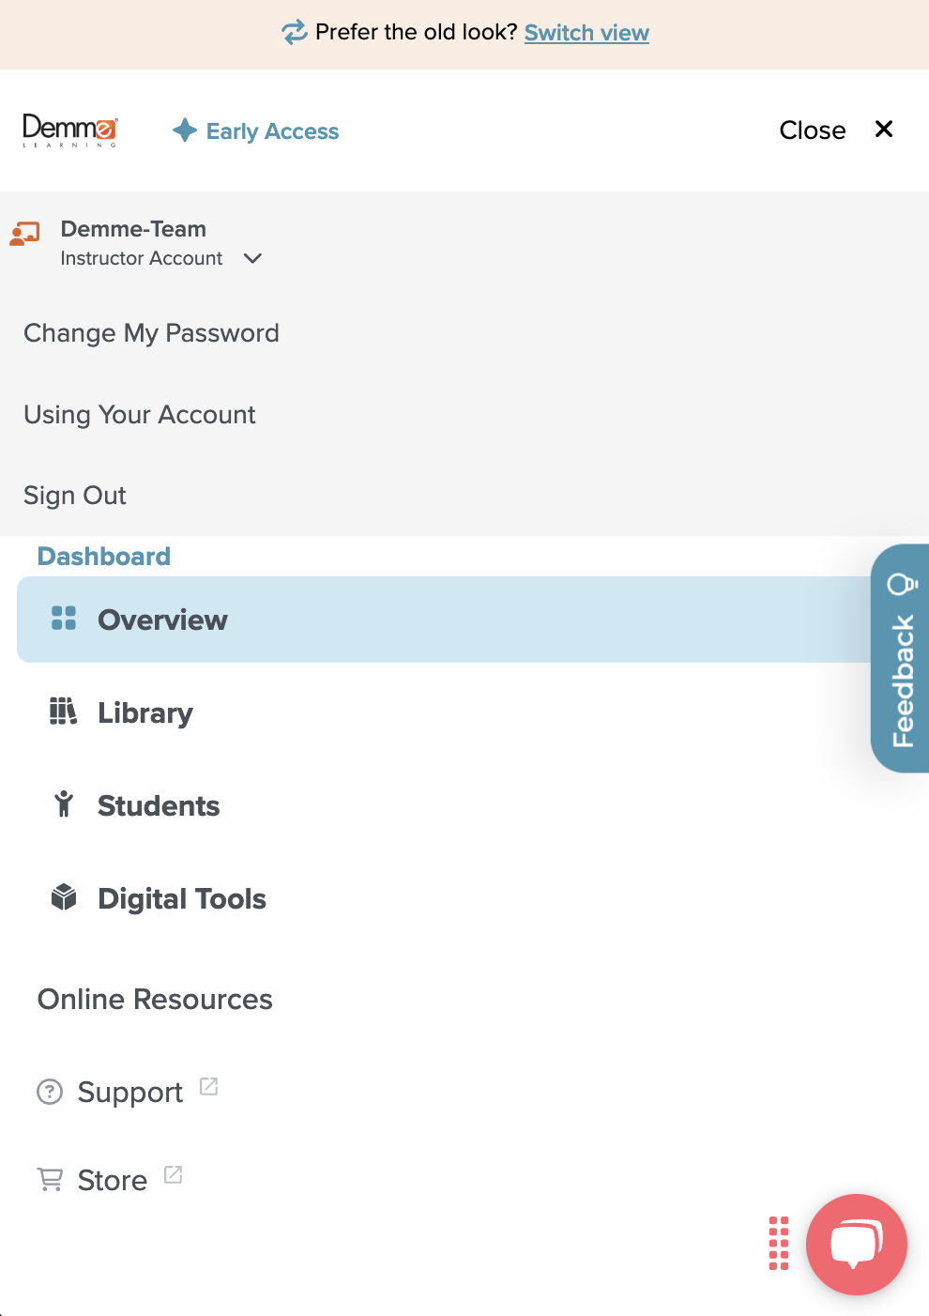
Task: Select Using Your Account
Action: tap(140, 415)
